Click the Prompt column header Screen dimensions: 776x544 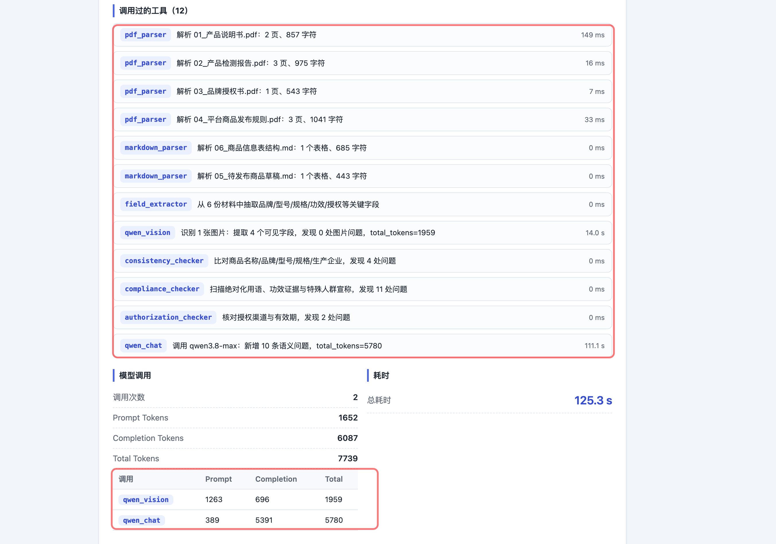pyautogui.click(x=218, y=479)
